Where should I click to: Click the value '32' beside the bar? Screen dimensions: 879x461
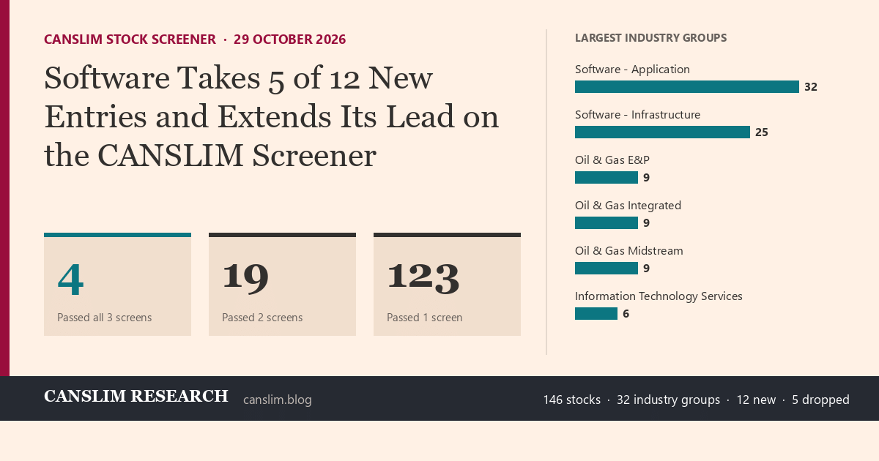[811, 87]
